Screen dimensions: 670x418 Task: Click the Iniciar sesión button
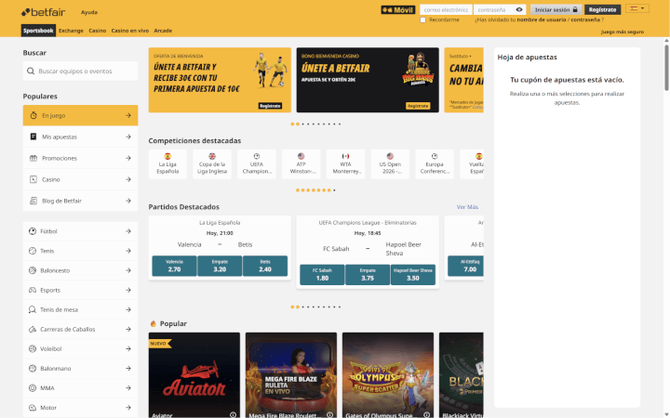(556, 10)
